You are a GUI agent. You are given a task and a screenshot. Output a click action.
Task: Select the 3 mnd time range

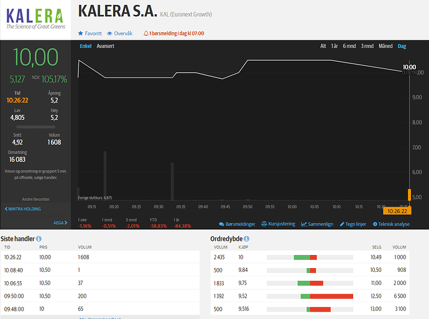367,46
